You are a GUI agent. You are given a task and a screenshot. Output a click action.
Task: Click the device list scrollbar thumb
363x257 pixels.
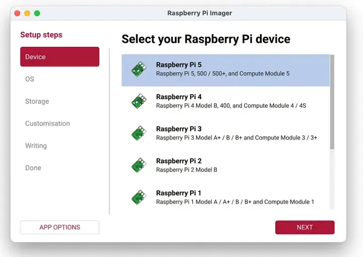point(332,102)
